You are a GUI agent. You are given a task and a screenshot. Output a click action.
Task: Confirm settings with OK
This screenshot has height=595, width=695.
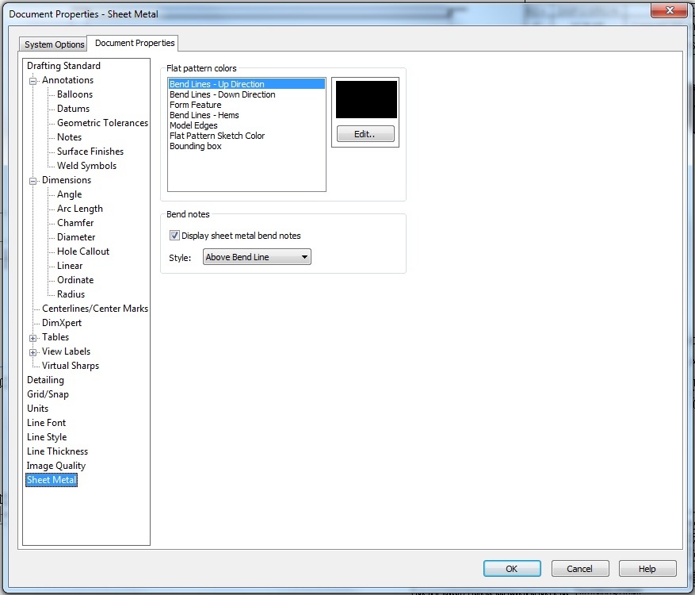pyautogui.click(x=512, y=568)
